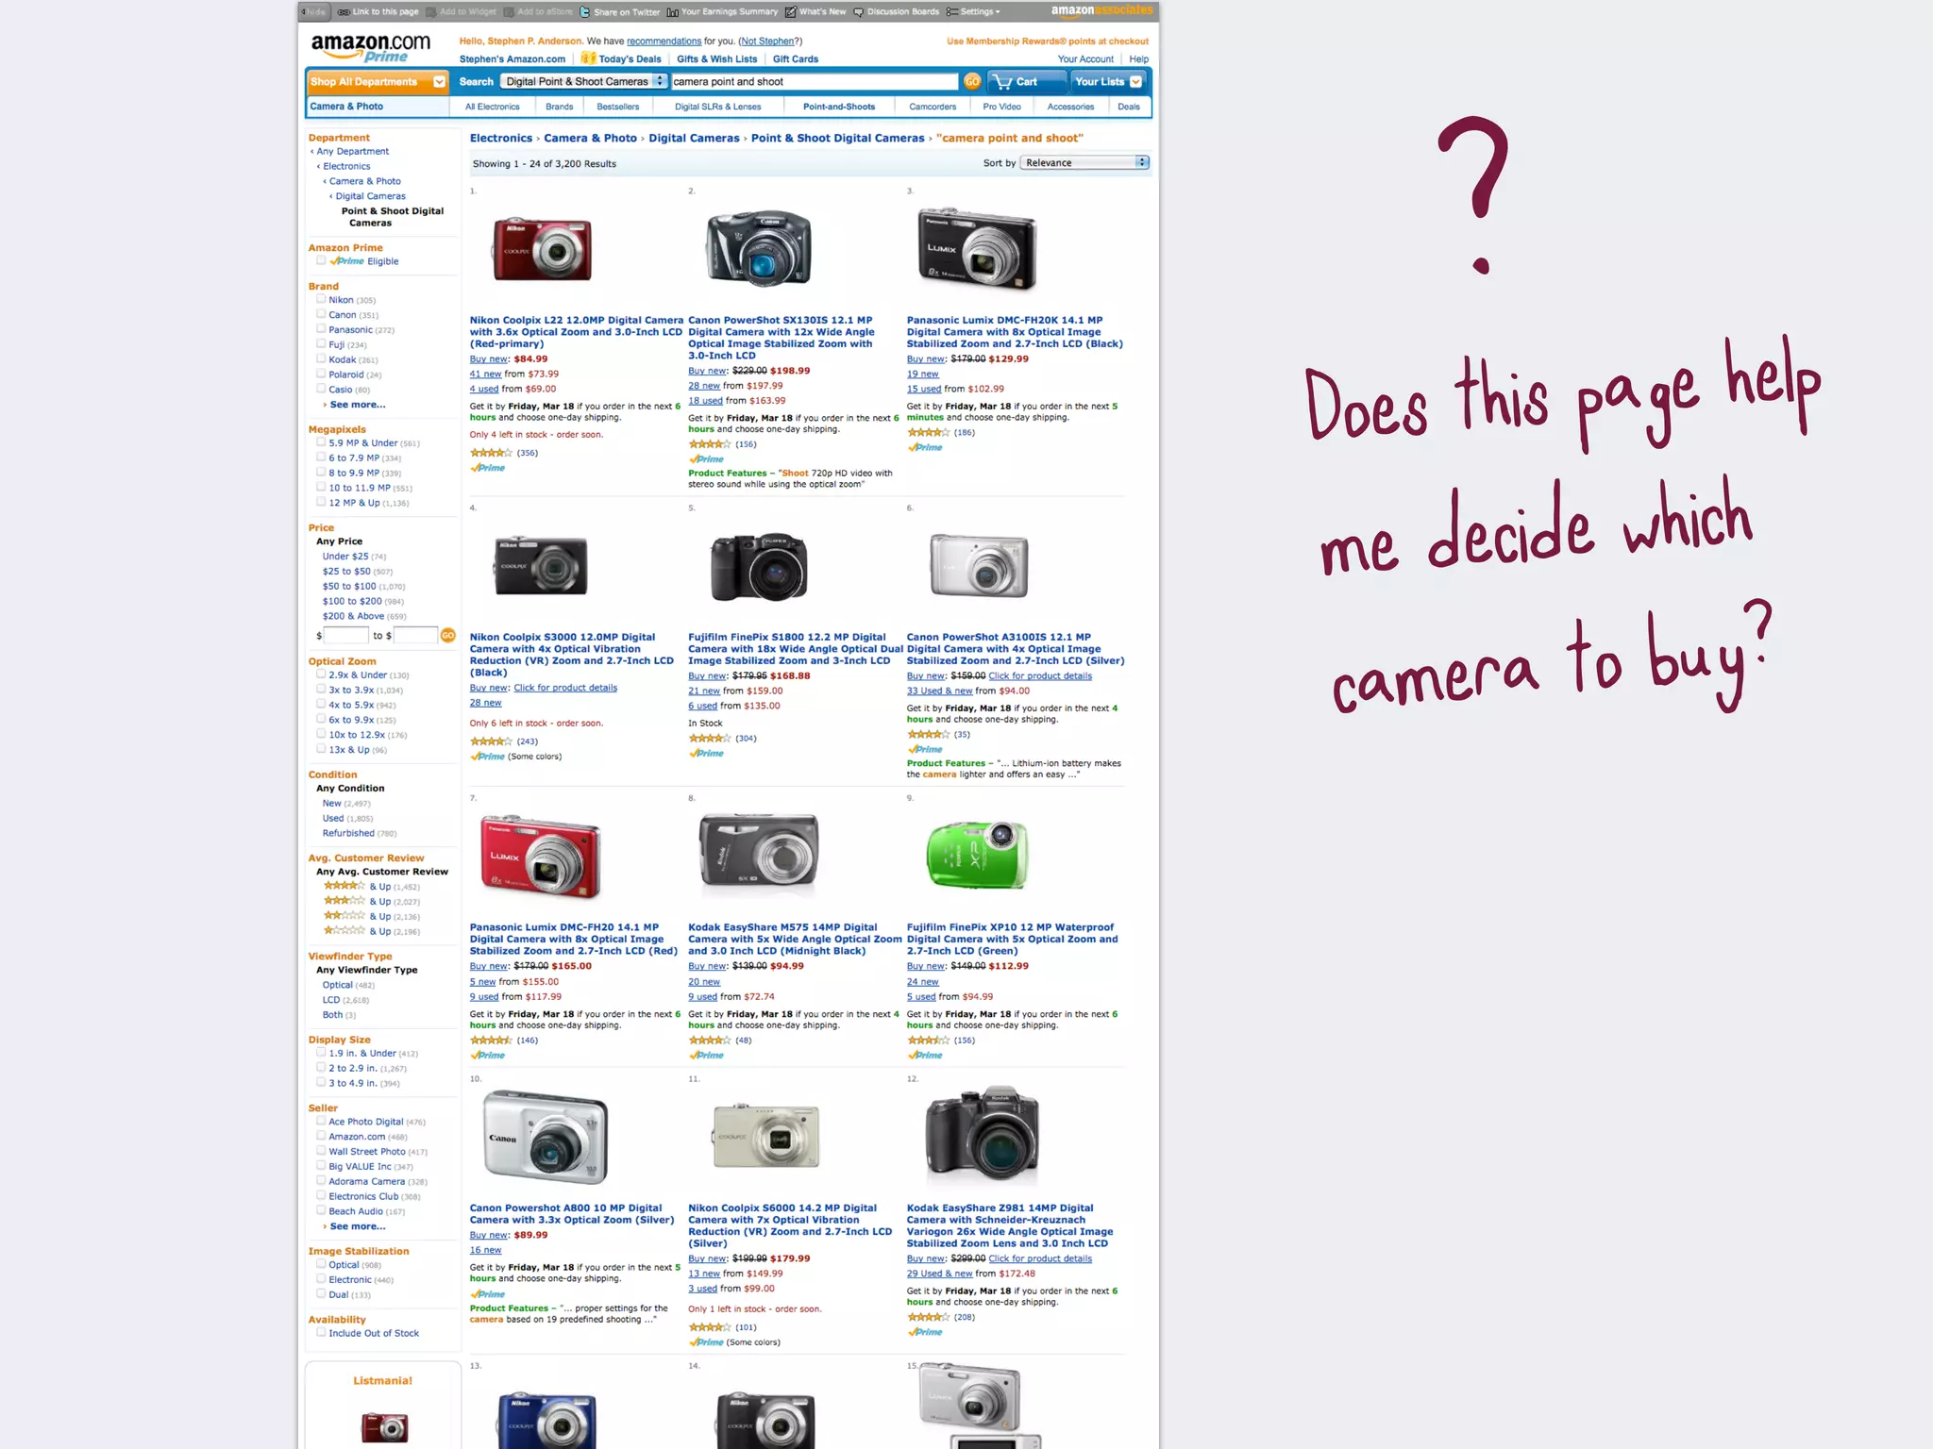This screenshot has height=1449, width=1933.
Task: Click the Share on Twitter bird icon
Action: click(584, 12)
